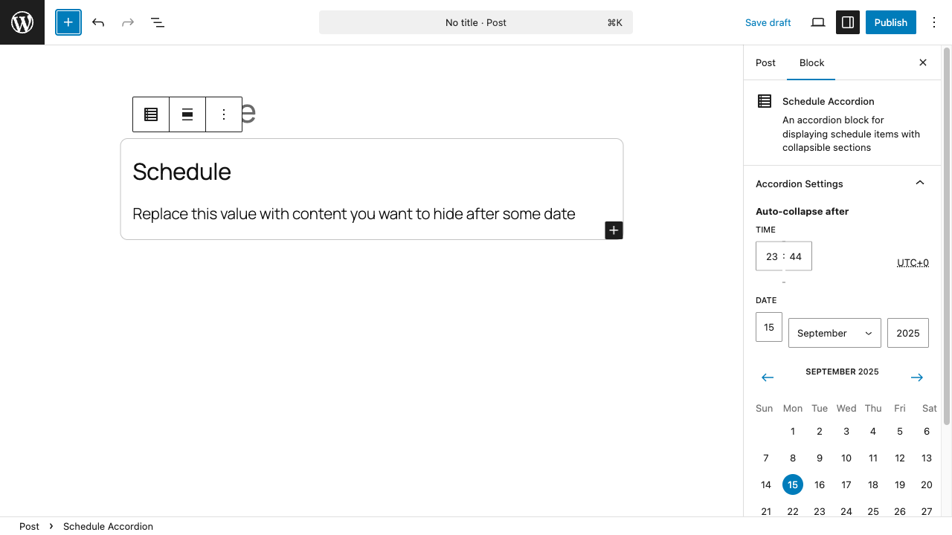This screenshot has height=535, width=952.
Task: Add a block with the black plus button
Action: click(614, 230)
